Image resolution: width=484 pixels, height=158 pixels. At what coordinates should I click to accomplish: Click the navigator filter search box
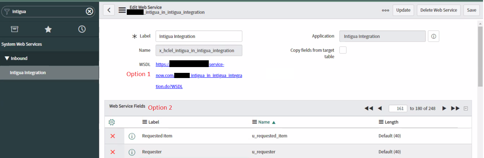point(48,12)
